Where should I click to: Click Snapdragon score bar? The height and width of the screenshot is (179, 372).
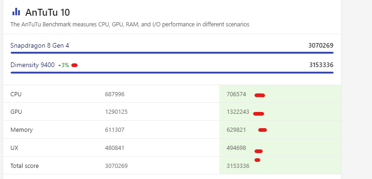pos(172,53)
